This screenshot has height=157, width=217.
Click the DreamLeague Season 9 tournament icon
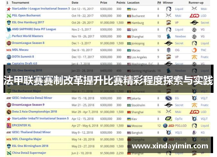(9, 105)
